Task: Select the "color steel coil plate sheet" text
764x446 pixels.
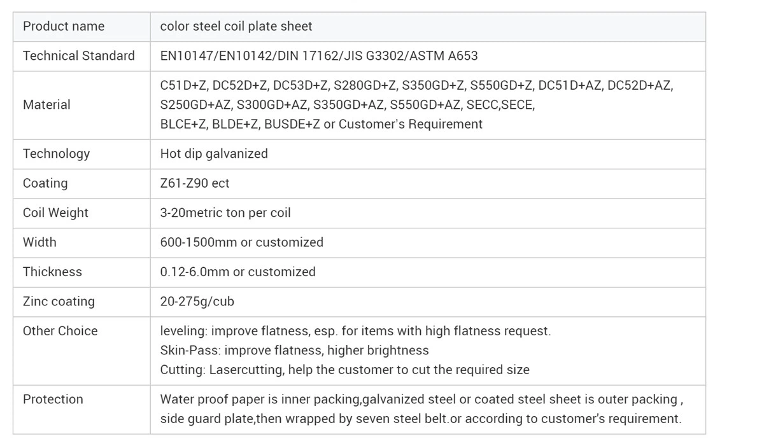Action: point(236,27)
